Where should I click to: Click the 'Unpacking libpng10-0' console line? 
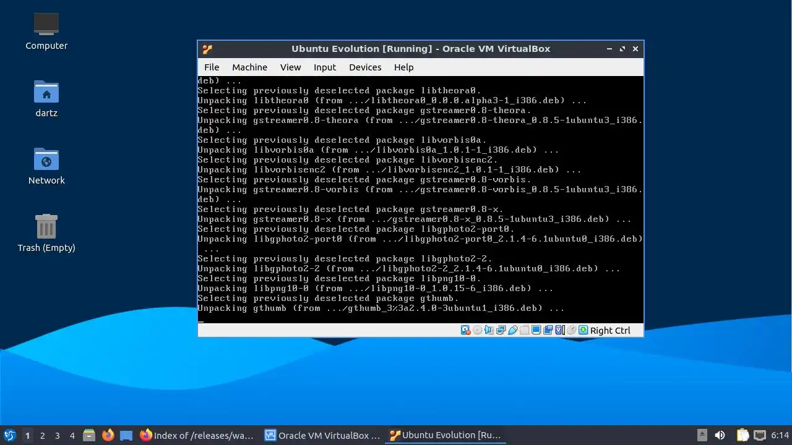coord(376,288)
